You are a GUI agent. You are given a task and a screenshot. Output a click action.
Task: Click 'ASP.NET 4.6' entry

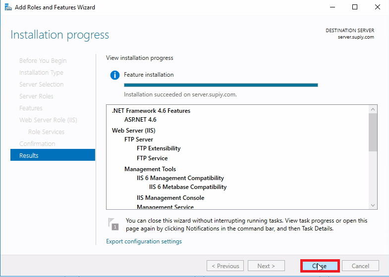point(140,120)
